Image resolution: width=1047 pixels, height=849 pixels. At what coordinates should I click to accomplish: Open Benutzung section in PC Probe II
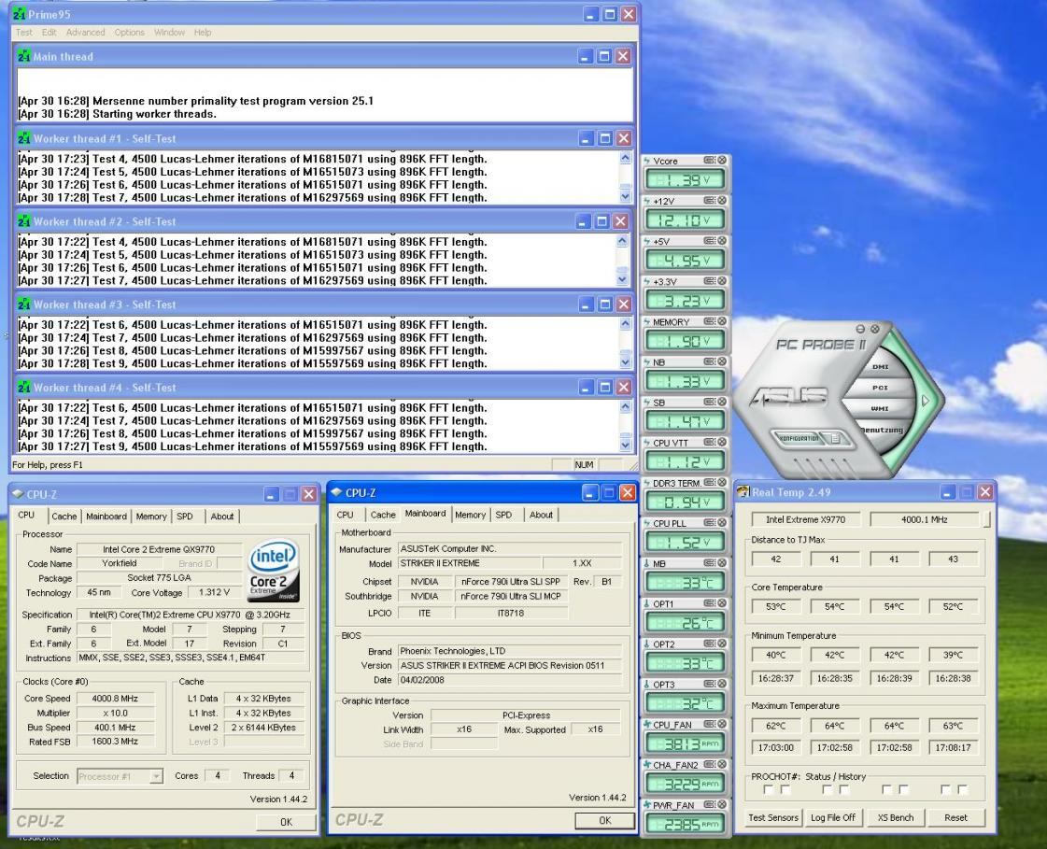882,431
